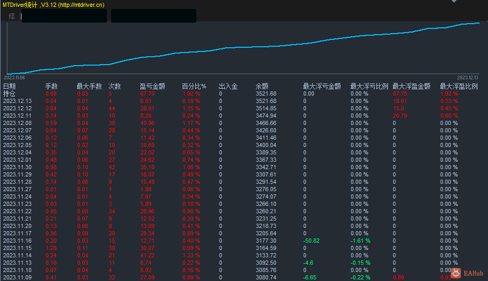Image resolution: width=488 pixels, height=281 pixels.
Task: Click the chart end date label under the curve
Action: tap(467, 77)
